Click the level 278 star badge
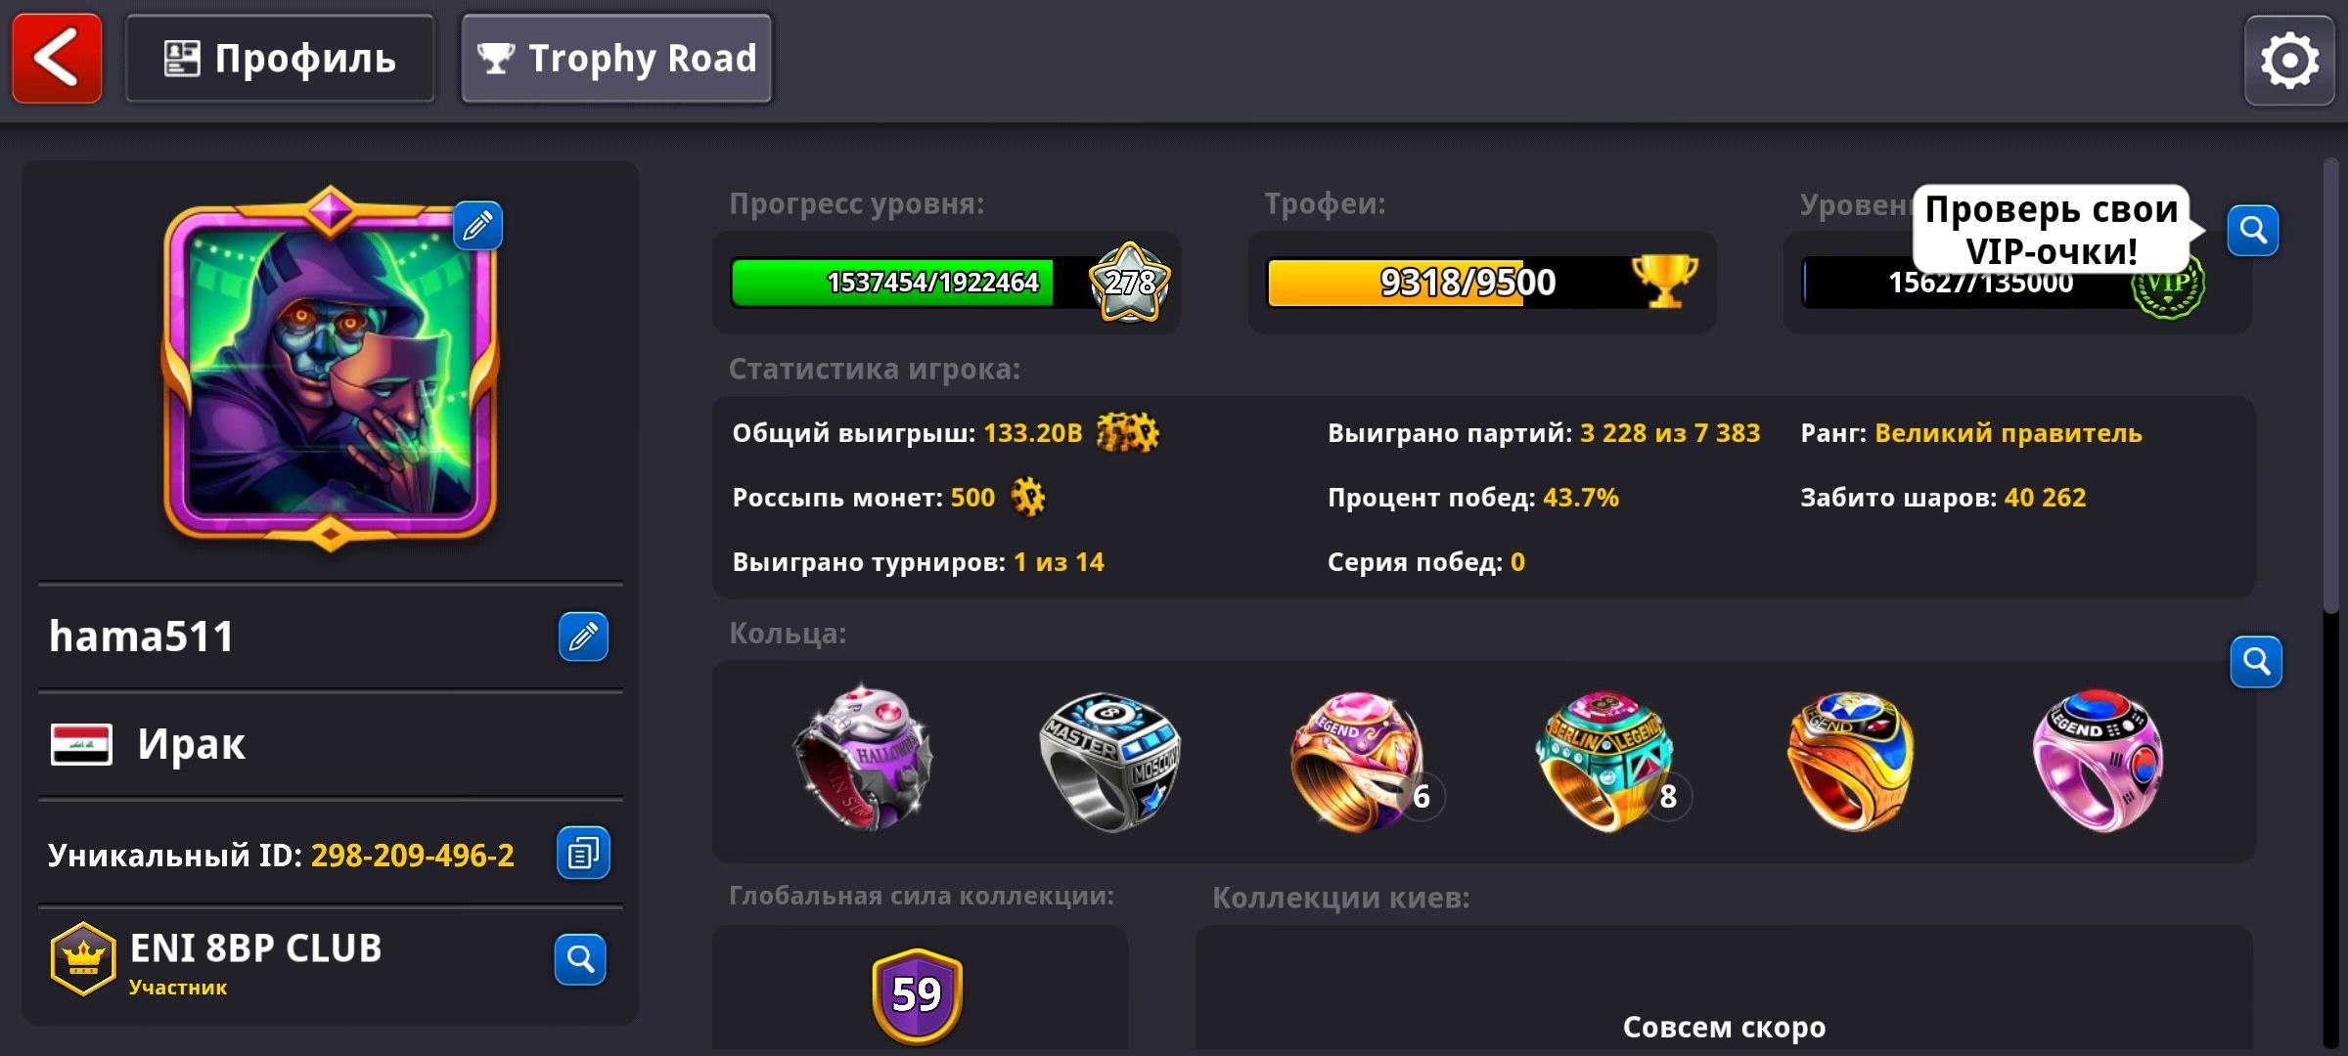 1130,283
